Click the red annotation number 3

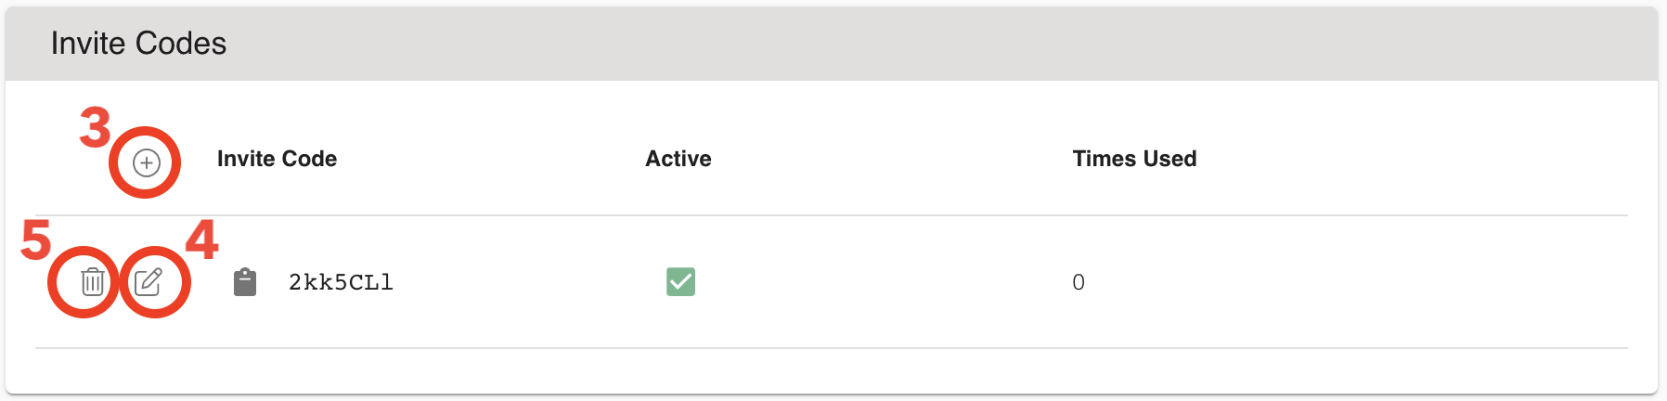click(x=95, y=127)
